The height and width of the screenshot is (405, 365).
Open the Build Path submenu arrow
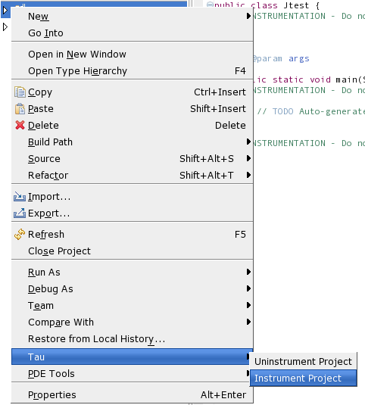coord(248,142)
